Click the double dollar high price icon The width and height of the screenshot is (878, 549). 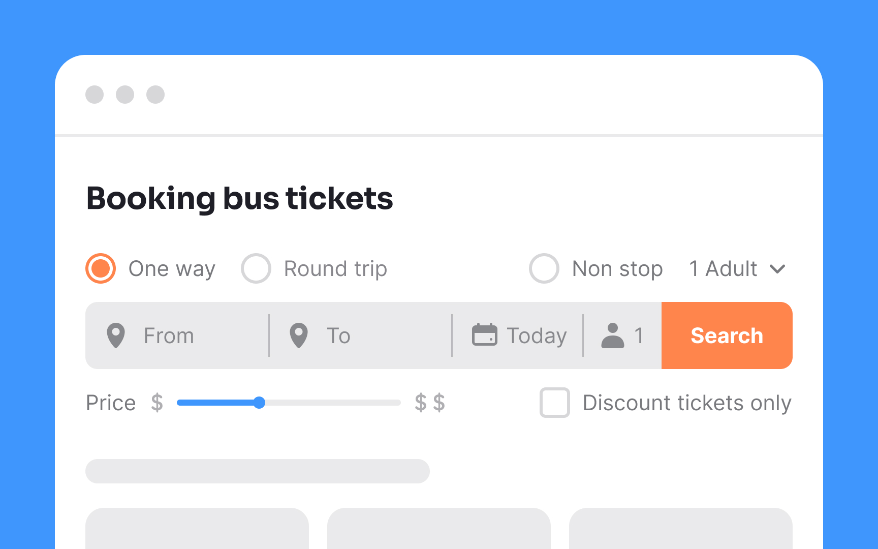coord(430,403)
